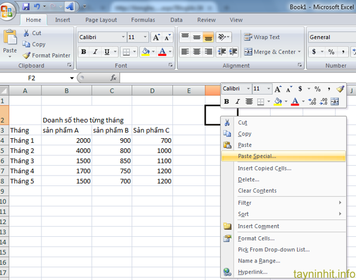
Task: Click the ribbon Underline icon
Action: [106, 52]
